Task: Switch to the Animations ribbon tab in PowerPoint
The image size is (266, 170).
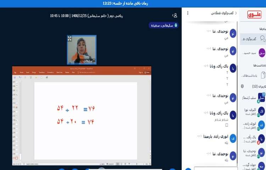Action: pos(50,73)
